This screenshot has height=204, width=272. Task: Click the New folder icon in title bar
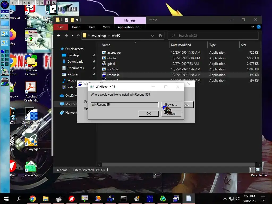(x=72, y=20)
